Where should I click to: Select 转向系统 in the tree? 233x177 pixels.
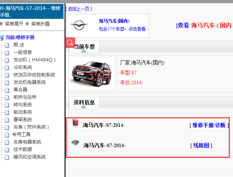click(x=23, y=104)
